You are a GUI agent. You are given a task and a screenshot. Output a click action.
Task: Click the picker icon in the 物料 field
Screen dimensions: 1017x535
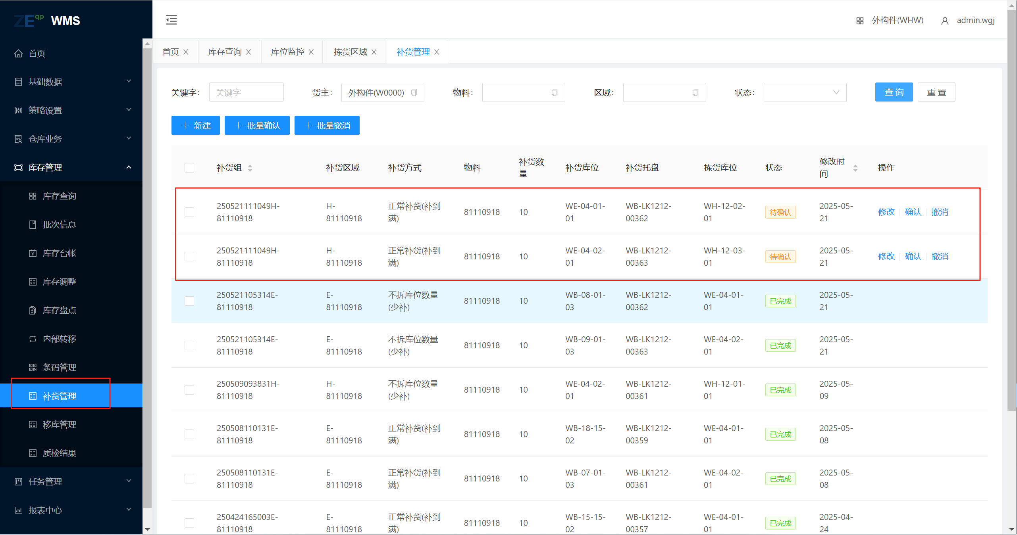(555, 92)
